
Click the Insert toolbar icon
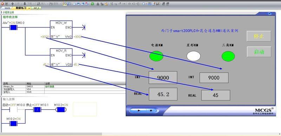click(x=39, y=4)
